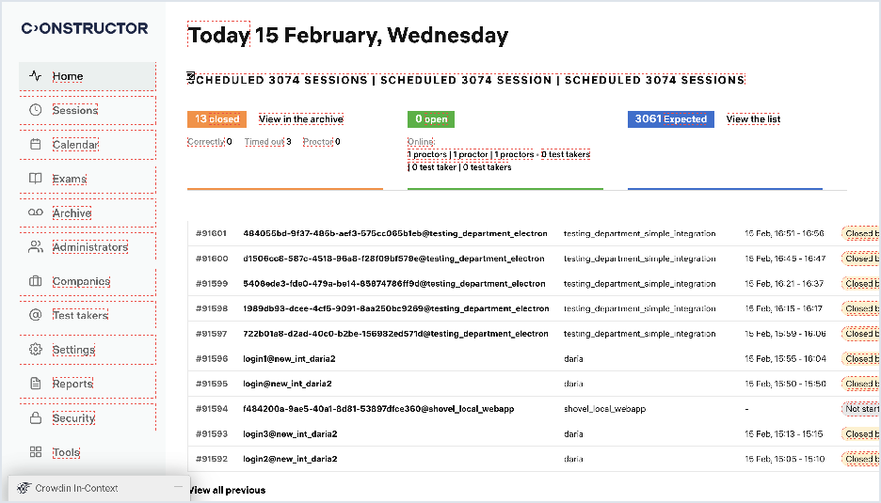
Task: Open View in the archive link
Action: [x=301, y=119]
